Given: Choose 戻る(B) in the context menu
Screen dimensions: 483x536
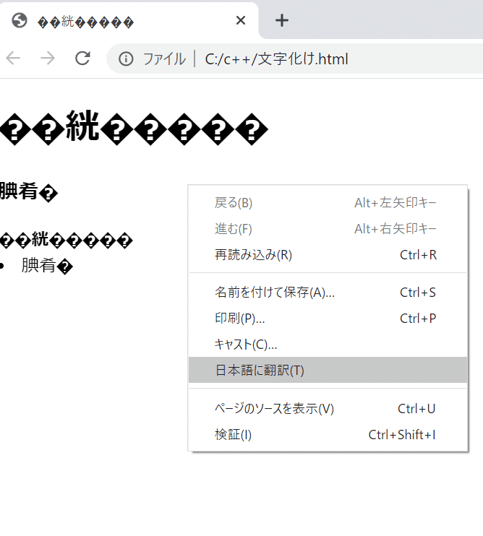Looking at the screenshot, I should [x=328, y=203].
